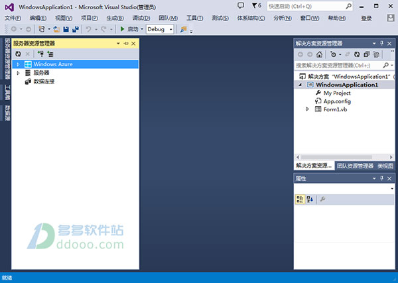Open Server Explorer window options dropdown
398x283 pixels.
(x=118, y=43)
